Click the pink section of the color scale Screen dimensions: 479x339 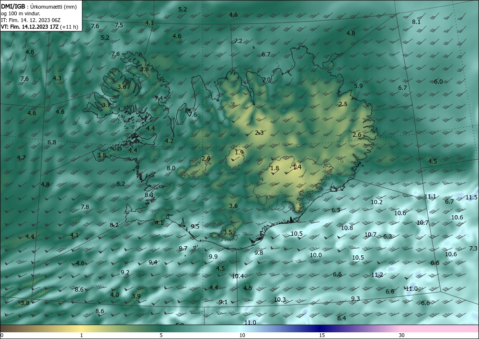(440, 328)
